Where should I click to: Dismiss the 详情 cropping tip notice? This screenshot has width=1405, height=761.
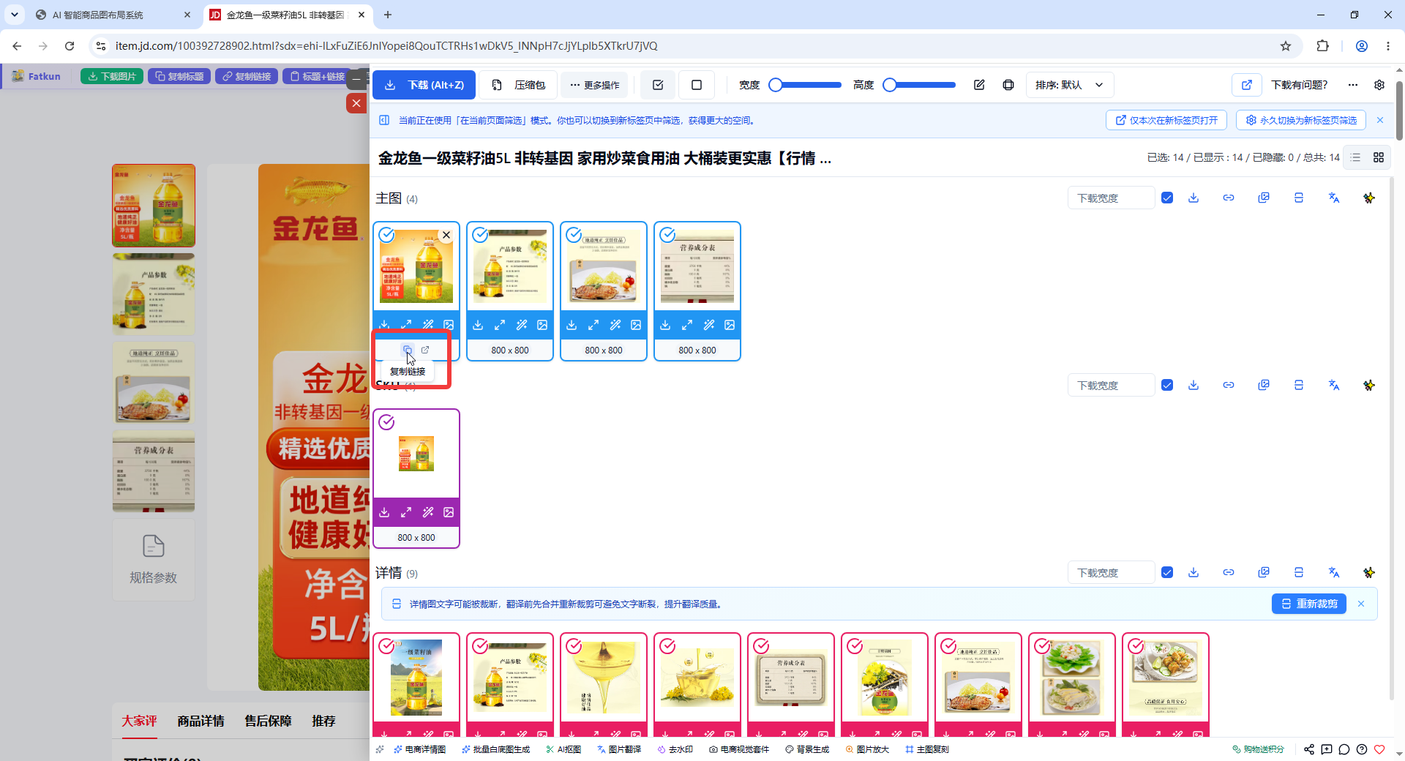pyautogui.click(x=1361, y=604)
